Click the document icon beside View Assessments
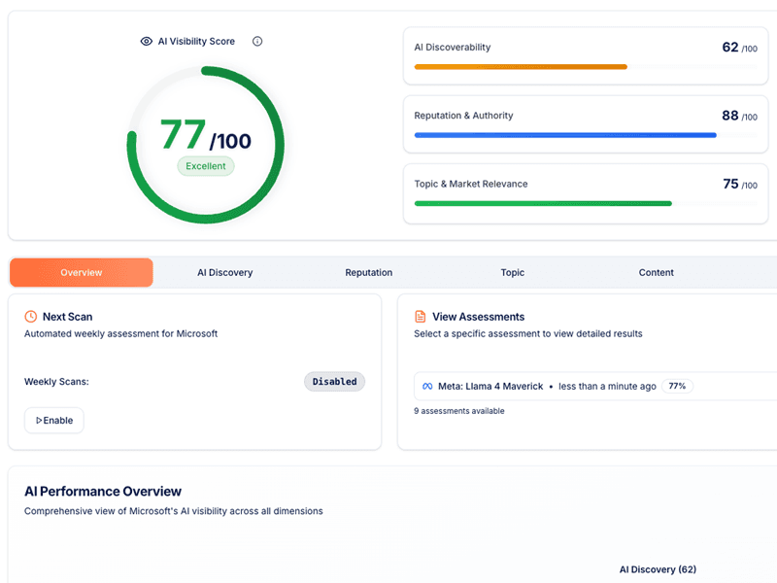The width and height of the screenshot is (777, 583). click(420, 316)
